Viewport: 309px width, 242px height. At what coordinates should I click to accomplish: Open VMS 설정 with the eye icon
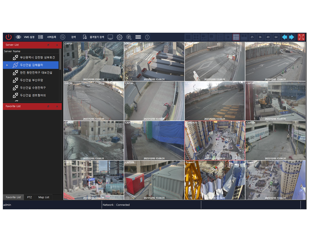tap(19, 37)
